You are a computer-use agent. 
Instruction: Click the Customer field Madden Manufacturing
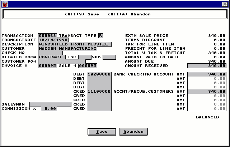67,49
